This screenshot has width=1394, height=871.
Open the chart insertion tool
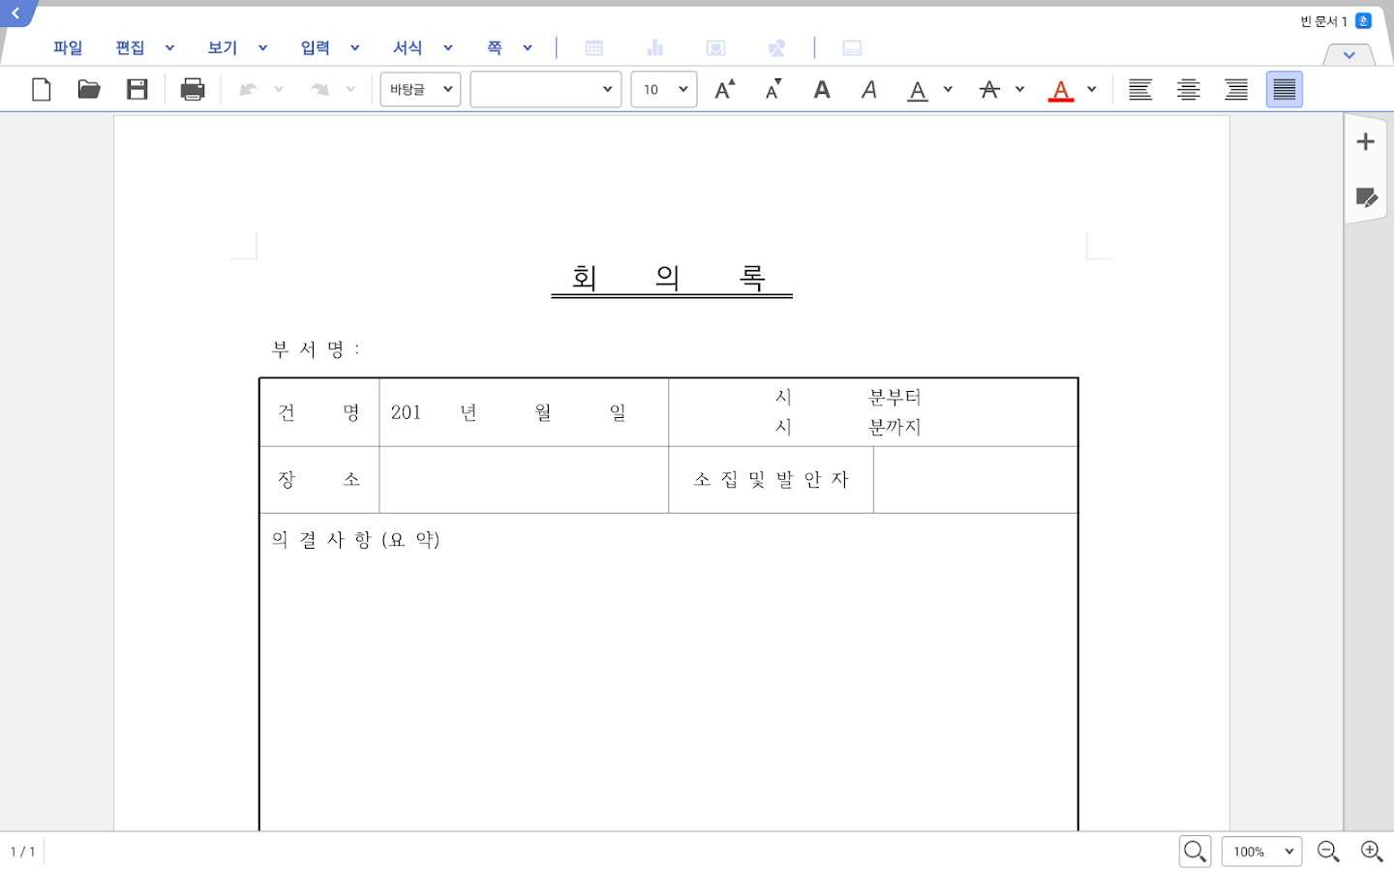tap(654, 46)
